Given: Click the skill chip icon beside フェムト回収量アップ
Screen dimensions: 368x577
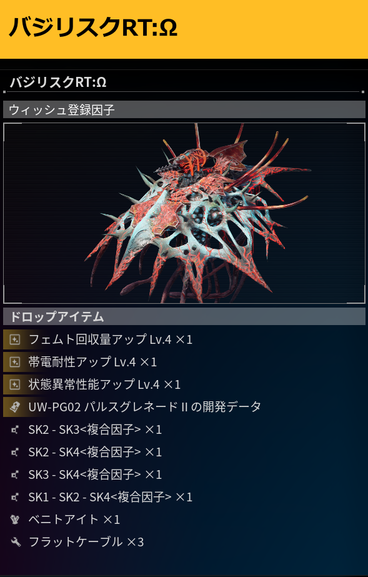Looking at the screenshot, I should click(15, 339).
